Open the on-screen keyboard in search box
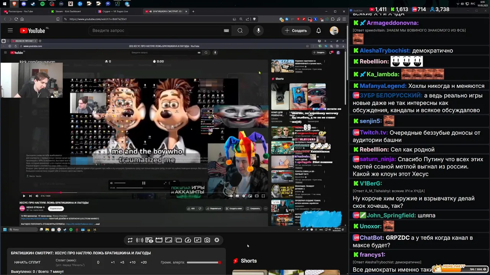The width and height of the screenshot is (490, 275). [226, 31]
